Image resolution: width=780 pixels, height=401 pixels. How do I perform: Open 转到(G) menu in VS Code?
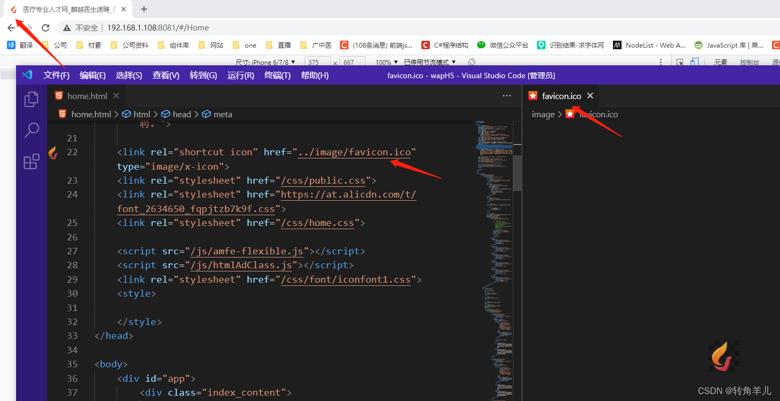(x=203, y=75)
